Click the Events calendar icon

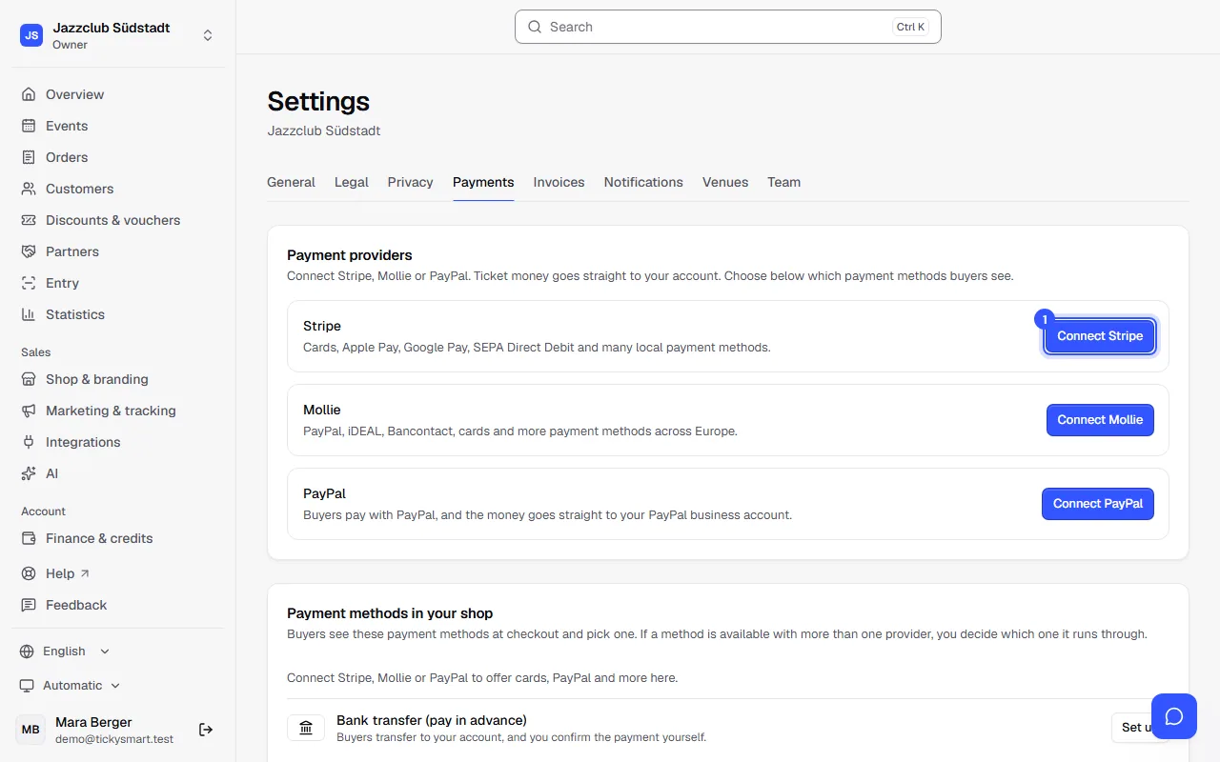29,126
